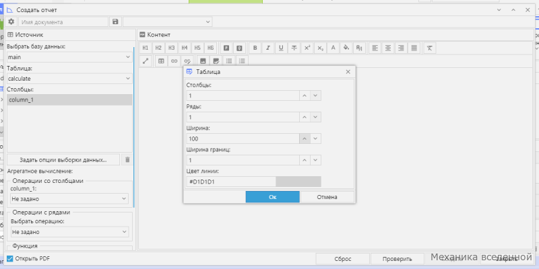
Task: Apply H1 heading style
Action: click(146, 48)
